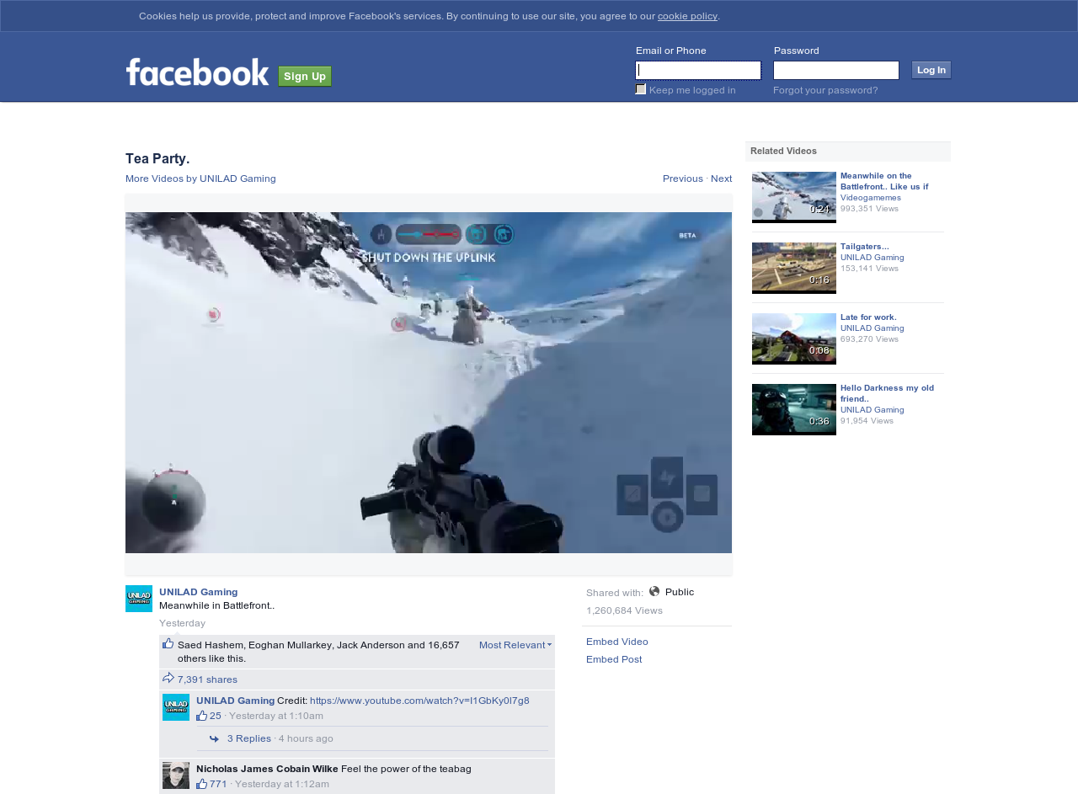Click the 993,351 Views text

pos(869,209)
